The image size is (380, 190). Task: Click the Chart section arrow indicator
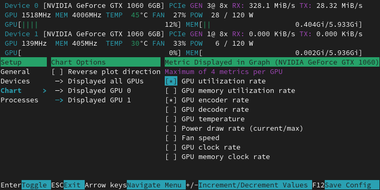click(45, 91)
